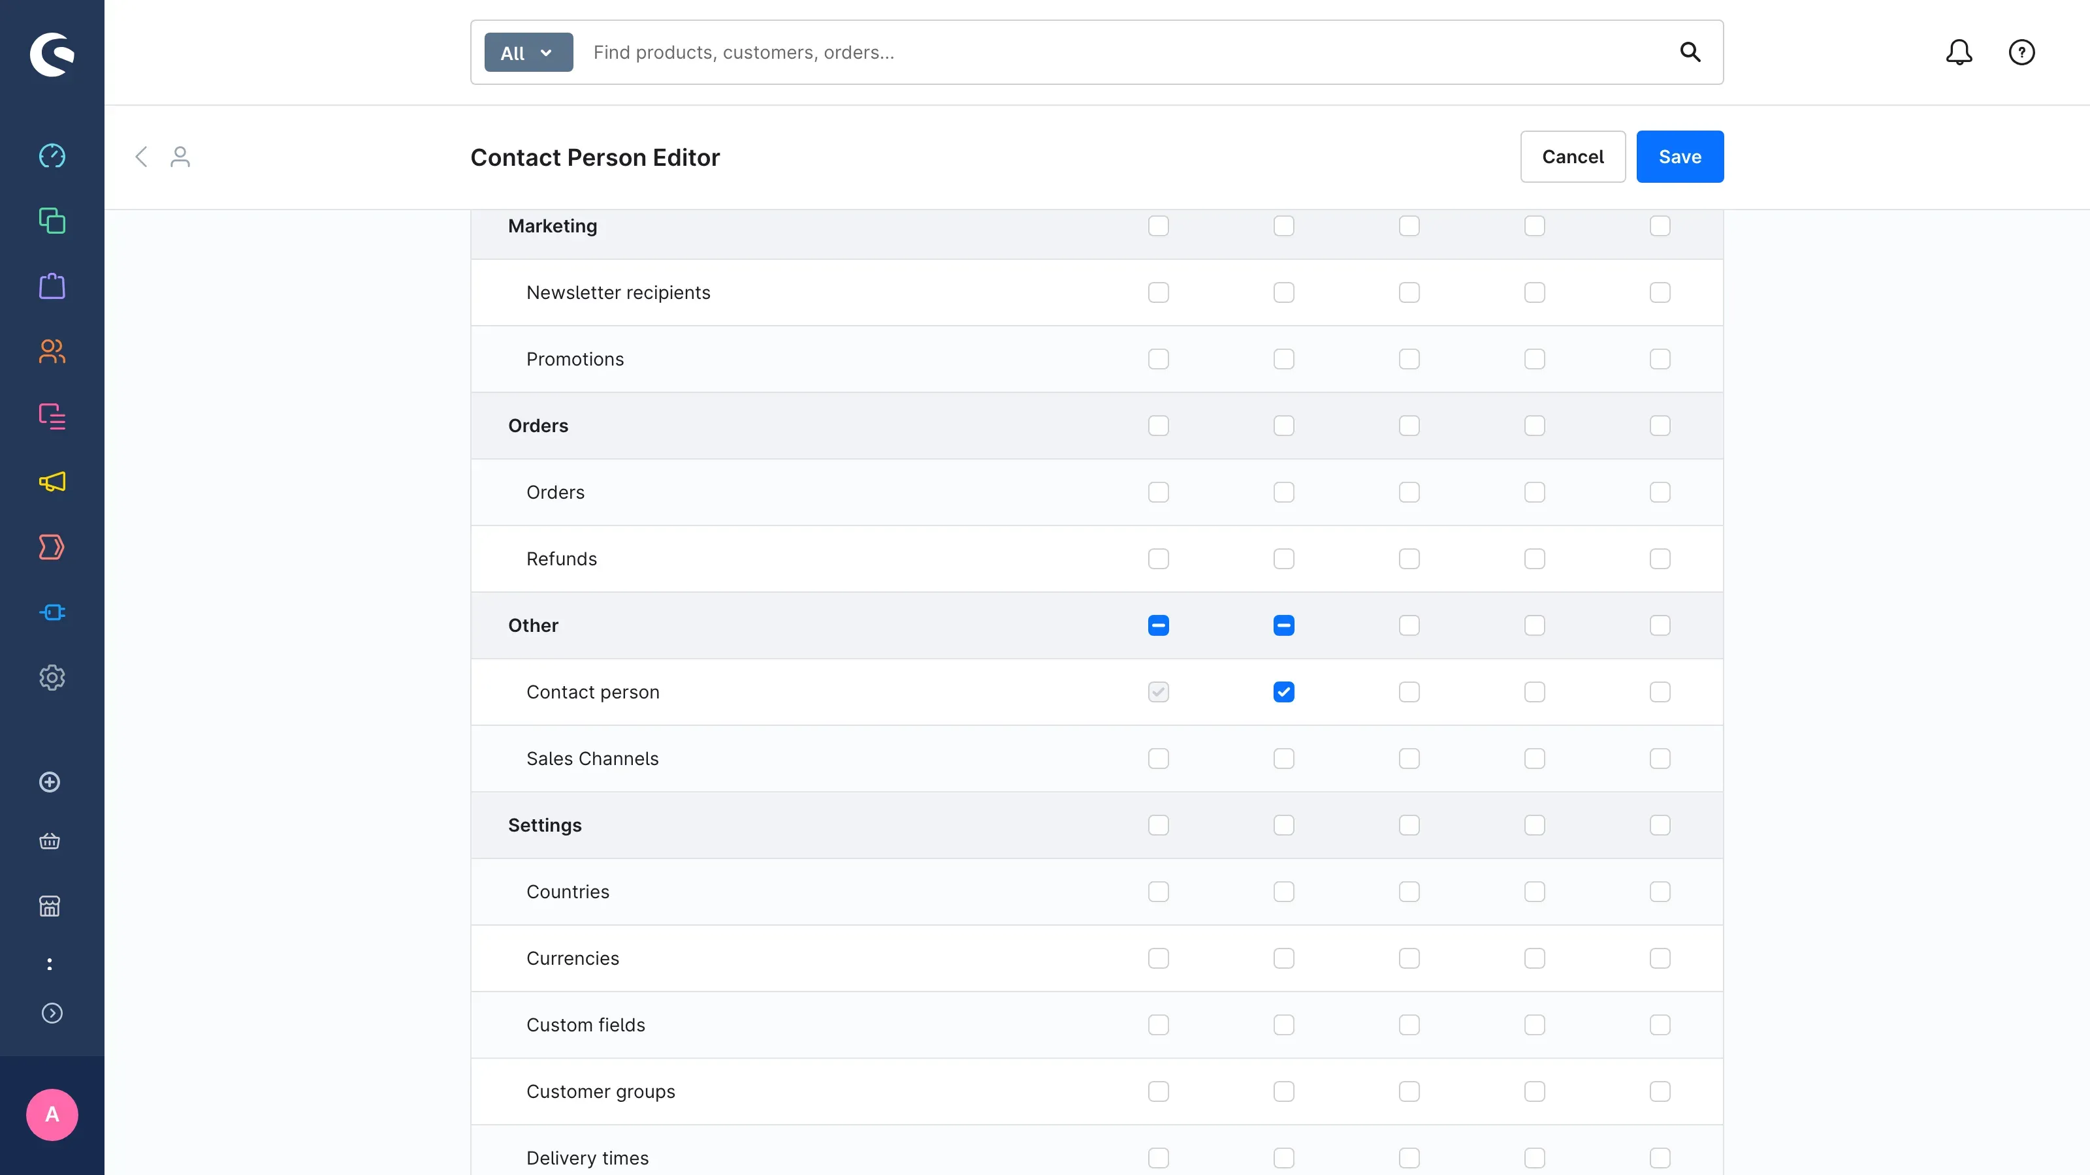Image resolution: width=2090 pixels, height=1175 pixels.
Task: Click the Other section label
Action: 532,625
